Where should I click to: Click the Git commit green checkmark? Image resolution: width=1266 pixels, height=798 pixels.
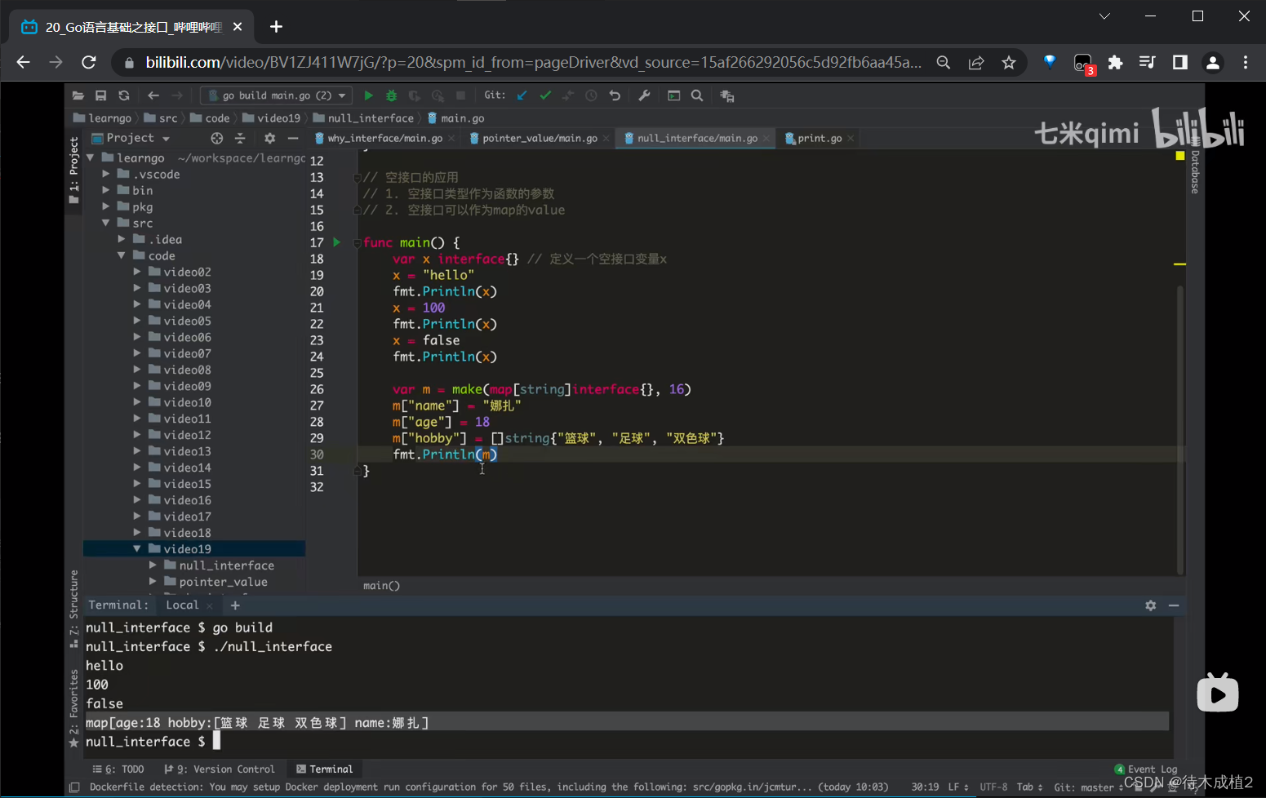click(545, 95)
